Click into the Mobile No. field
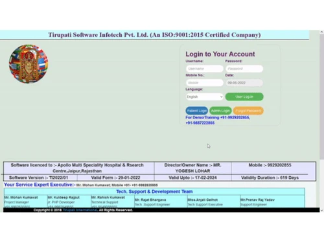 click(x=205, y=83)
